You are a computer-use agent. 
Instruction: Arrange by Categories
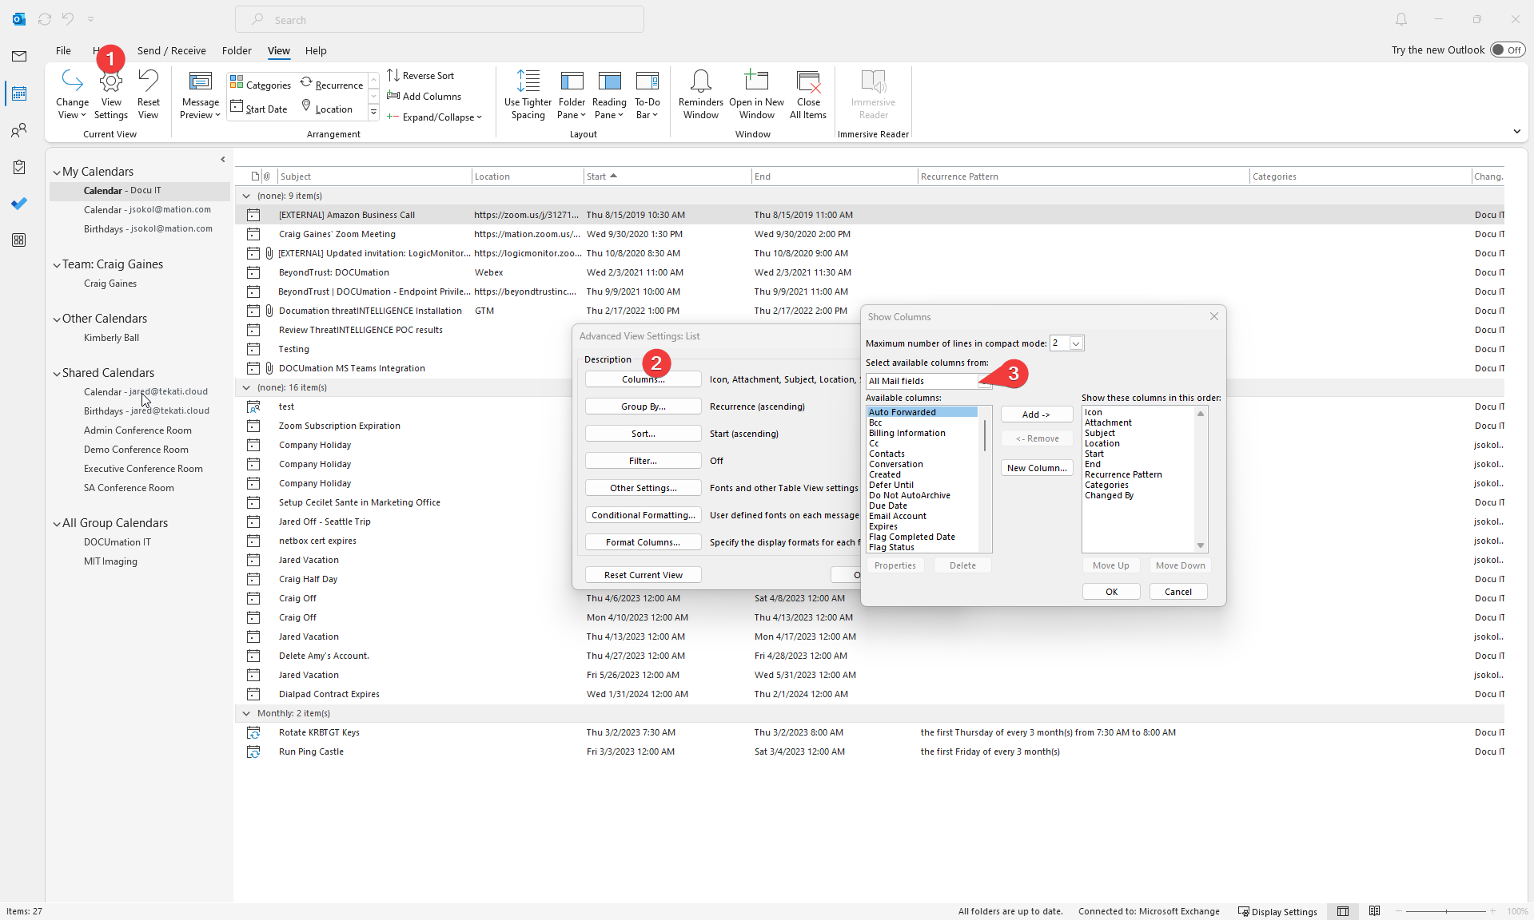[x=261, y=85]
